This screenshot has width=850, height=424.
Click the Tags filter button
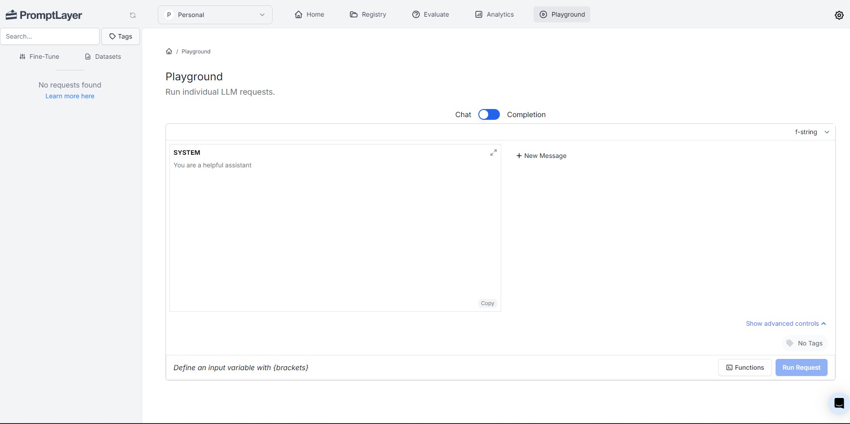coord(121,36)
